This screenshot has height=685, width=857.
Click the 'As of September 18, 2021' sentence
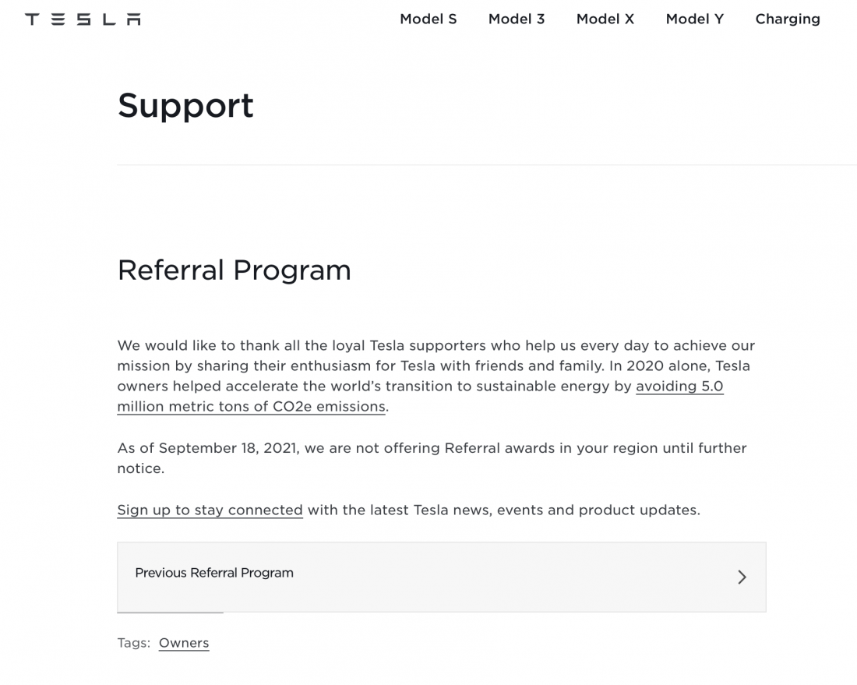click(432, 449)
